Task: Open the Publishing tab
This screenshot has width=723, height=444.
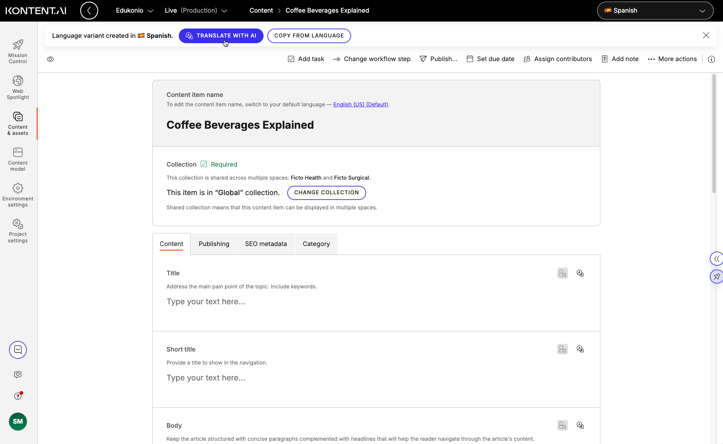Action: [214, 244]
